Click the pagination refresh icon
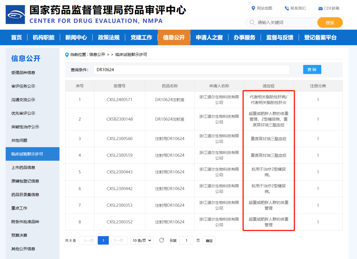Image resolution: width=357 pixels, height=259 pixels. (x=162, y=240)
